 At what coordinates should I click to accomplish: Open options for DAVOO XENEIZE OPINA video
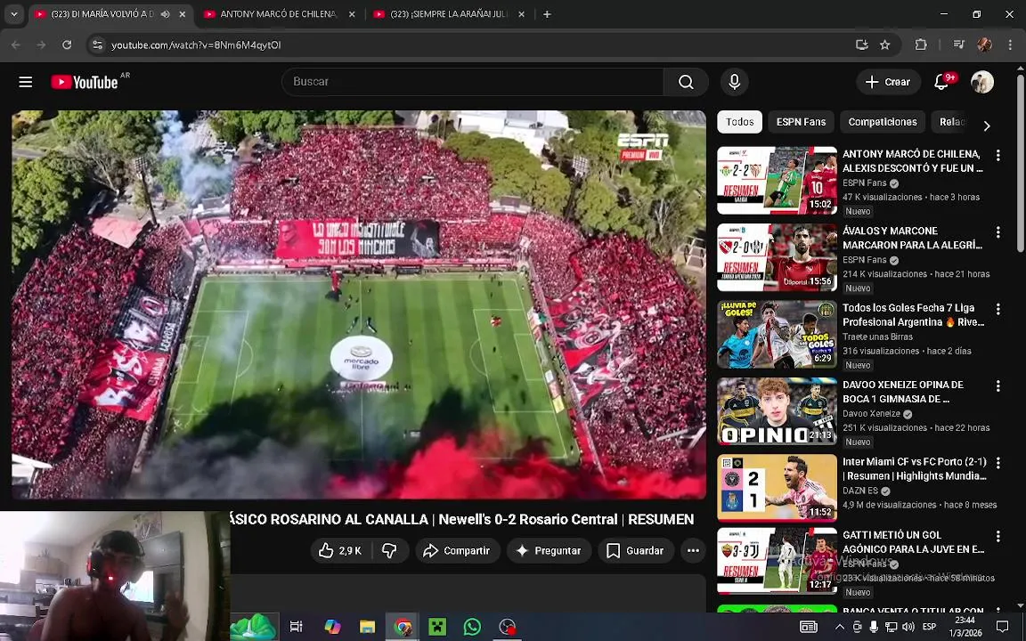click(x=997, y=385)
